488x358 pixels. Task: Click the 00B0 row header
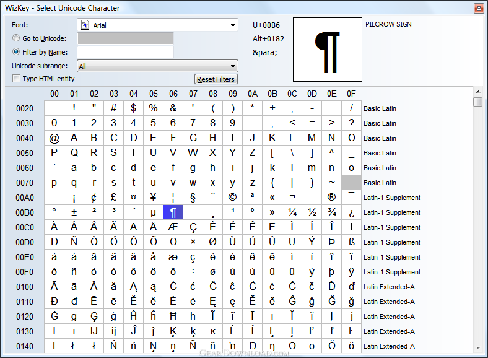tap(25, 212)
